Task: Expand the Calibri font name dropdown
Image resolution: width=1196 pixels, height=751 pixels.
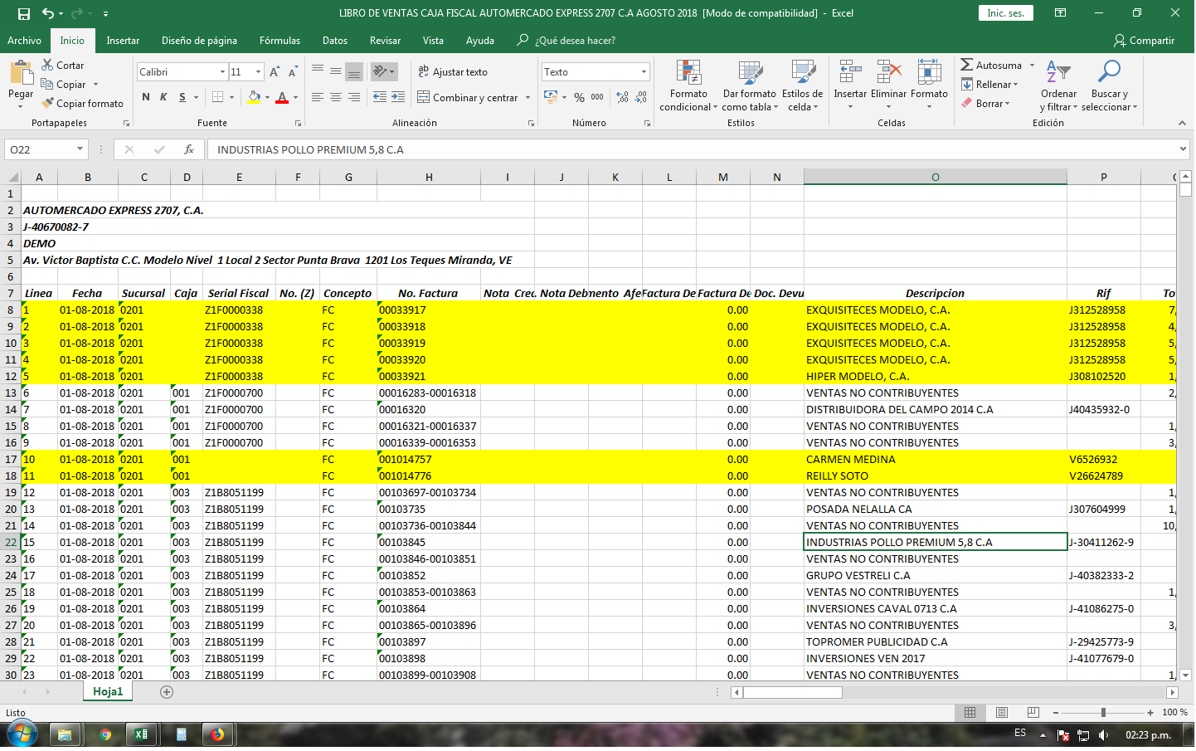Action: click(222, 72)
